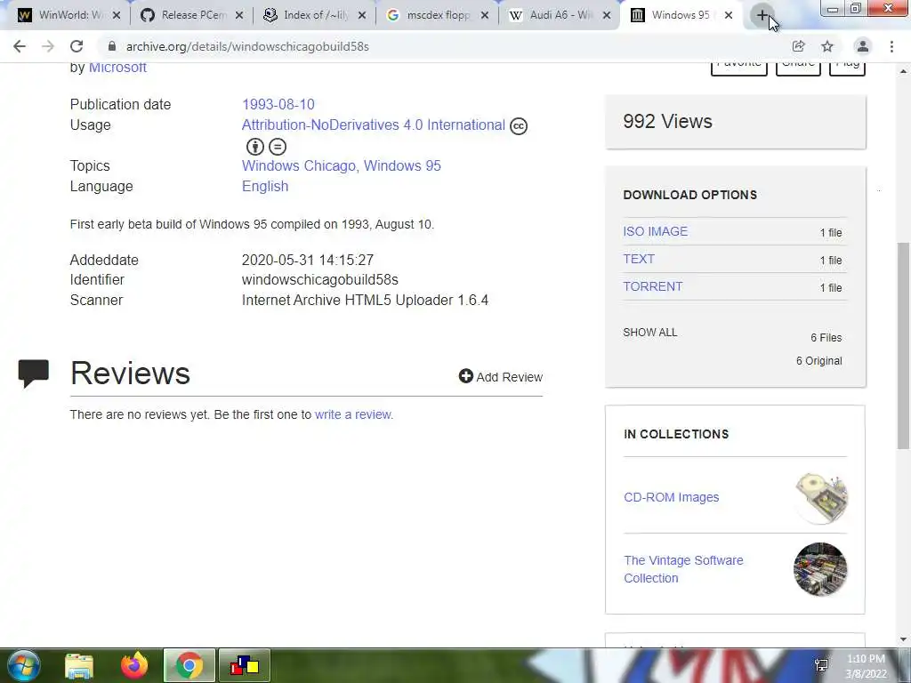Click SHOW ALL download files

click(650, 333)
